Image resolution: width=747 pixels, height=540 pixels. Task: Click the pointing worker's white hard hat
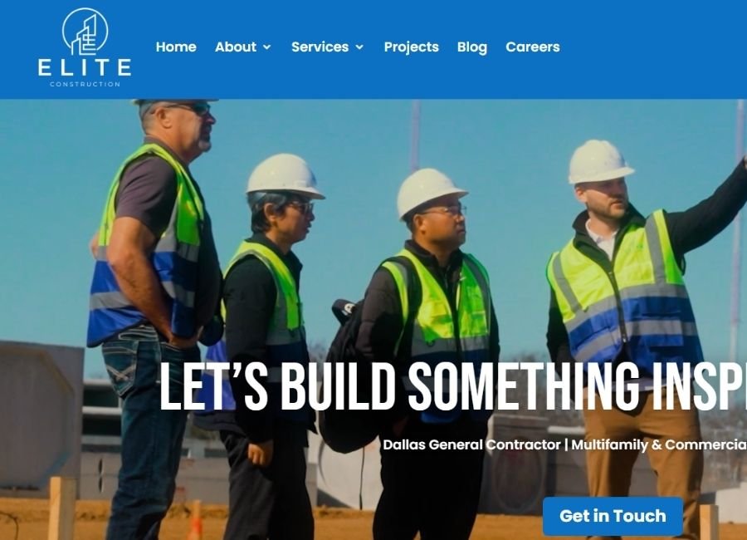[599, 161]
